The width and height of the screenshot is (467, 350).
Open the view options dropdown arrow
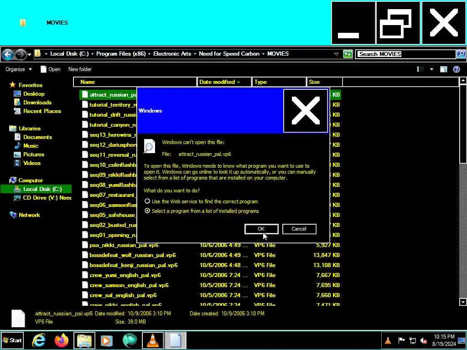[431, 69]
